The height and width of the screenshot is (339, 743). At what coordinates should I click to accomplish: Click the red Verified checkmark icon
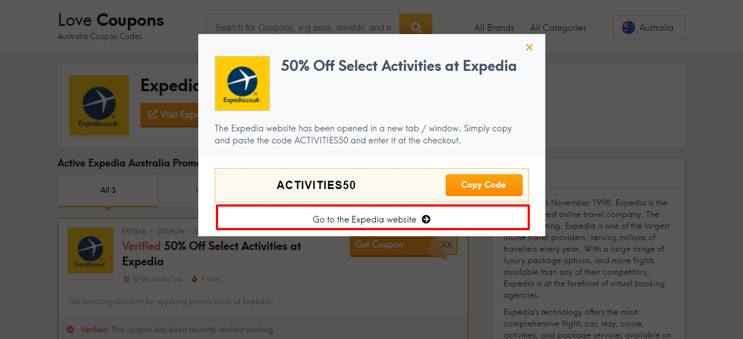coord(70,330)
